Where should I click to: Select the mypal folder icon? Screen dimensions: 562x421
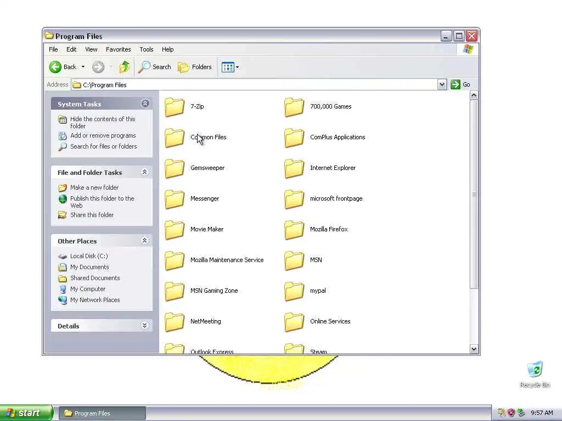point(294,292)
